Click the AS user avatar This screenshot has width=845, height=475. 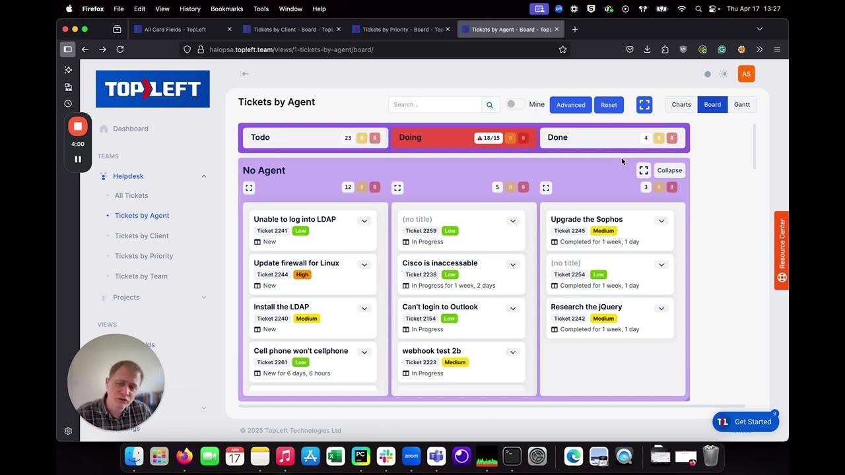746,74
